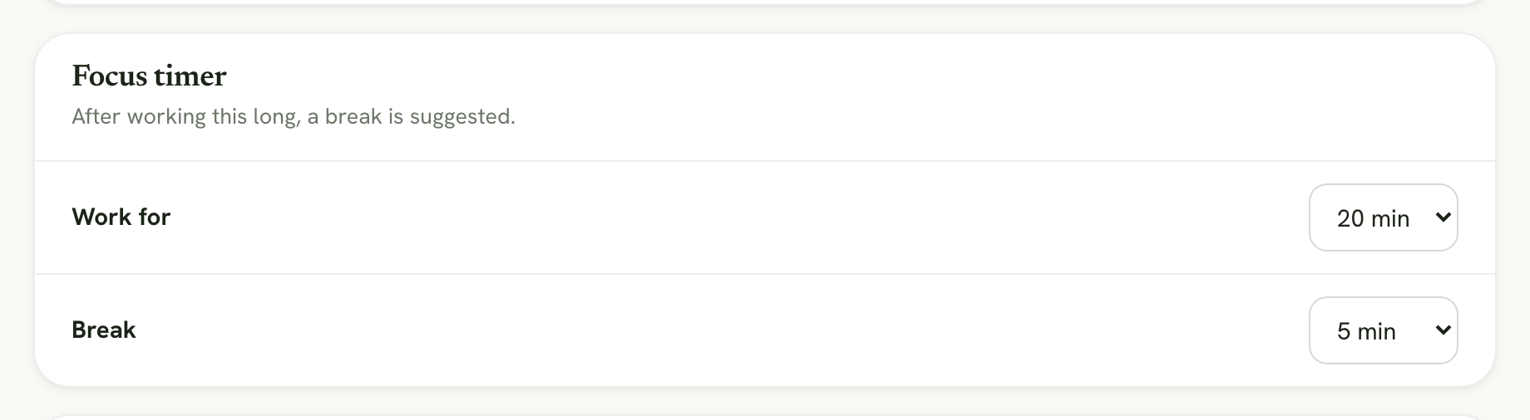Open the Break duration dropdown
This screenshot has height=420, width=1530.
point(1383,330)
